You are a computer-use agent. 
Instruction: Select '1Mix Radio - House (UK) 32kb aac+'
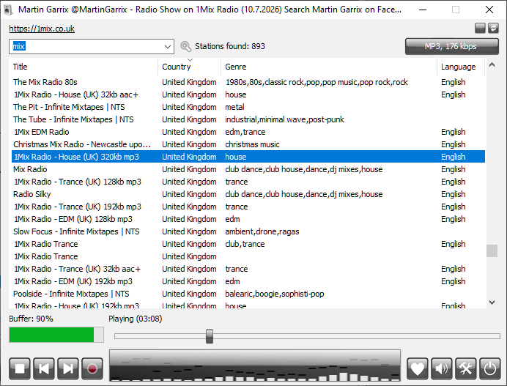(248, 94)
